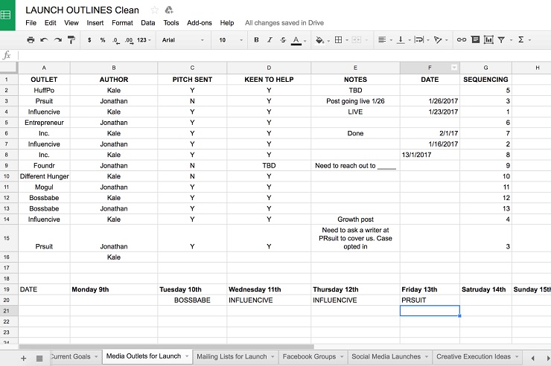Click the document title
The width and height of the screenshot is (551, 366).
(82, 10)
